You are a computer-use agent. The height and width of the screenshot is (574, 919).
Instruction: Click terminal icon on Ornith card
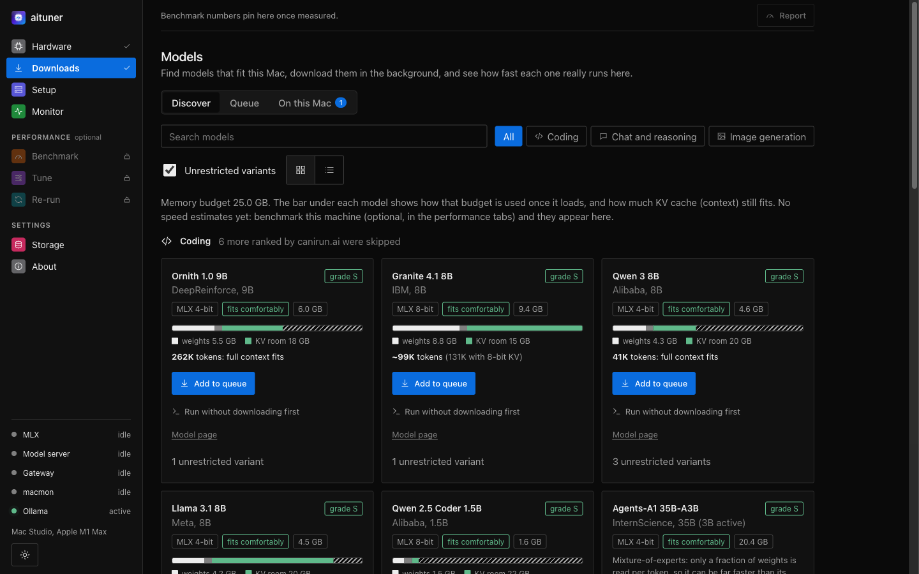pyautogui.click(x=176, y=411)
